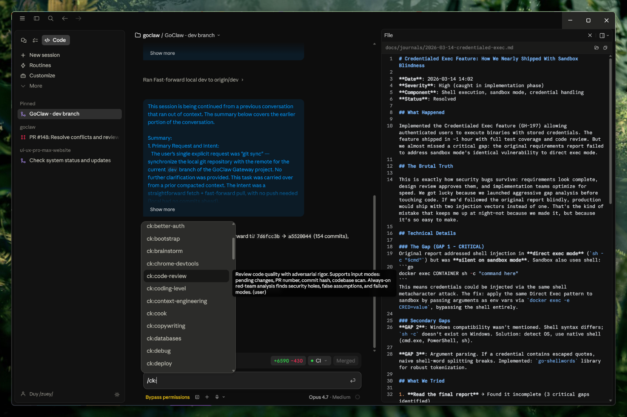This screenshot has height=417, width=627.
Task: Send message with the return arrow icon
Action: (x=353, y=381)
